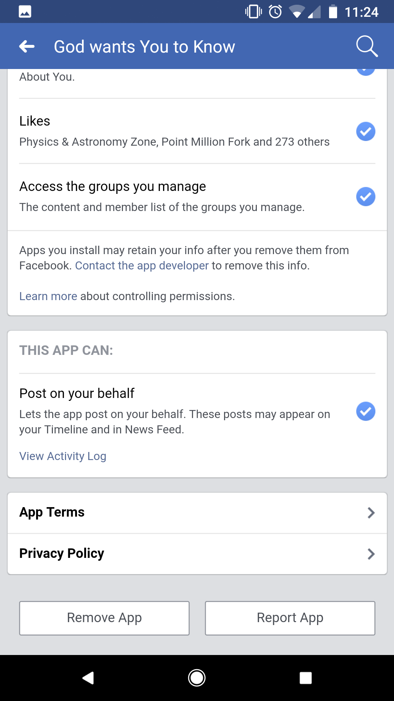The image size is (394, 701).
Task: Open the View Activity Log link
Action: (x=63, y=456)
